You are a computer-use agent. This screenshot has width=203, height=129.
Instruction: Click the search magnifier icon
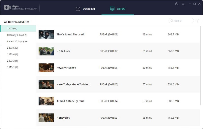(172, 21)
